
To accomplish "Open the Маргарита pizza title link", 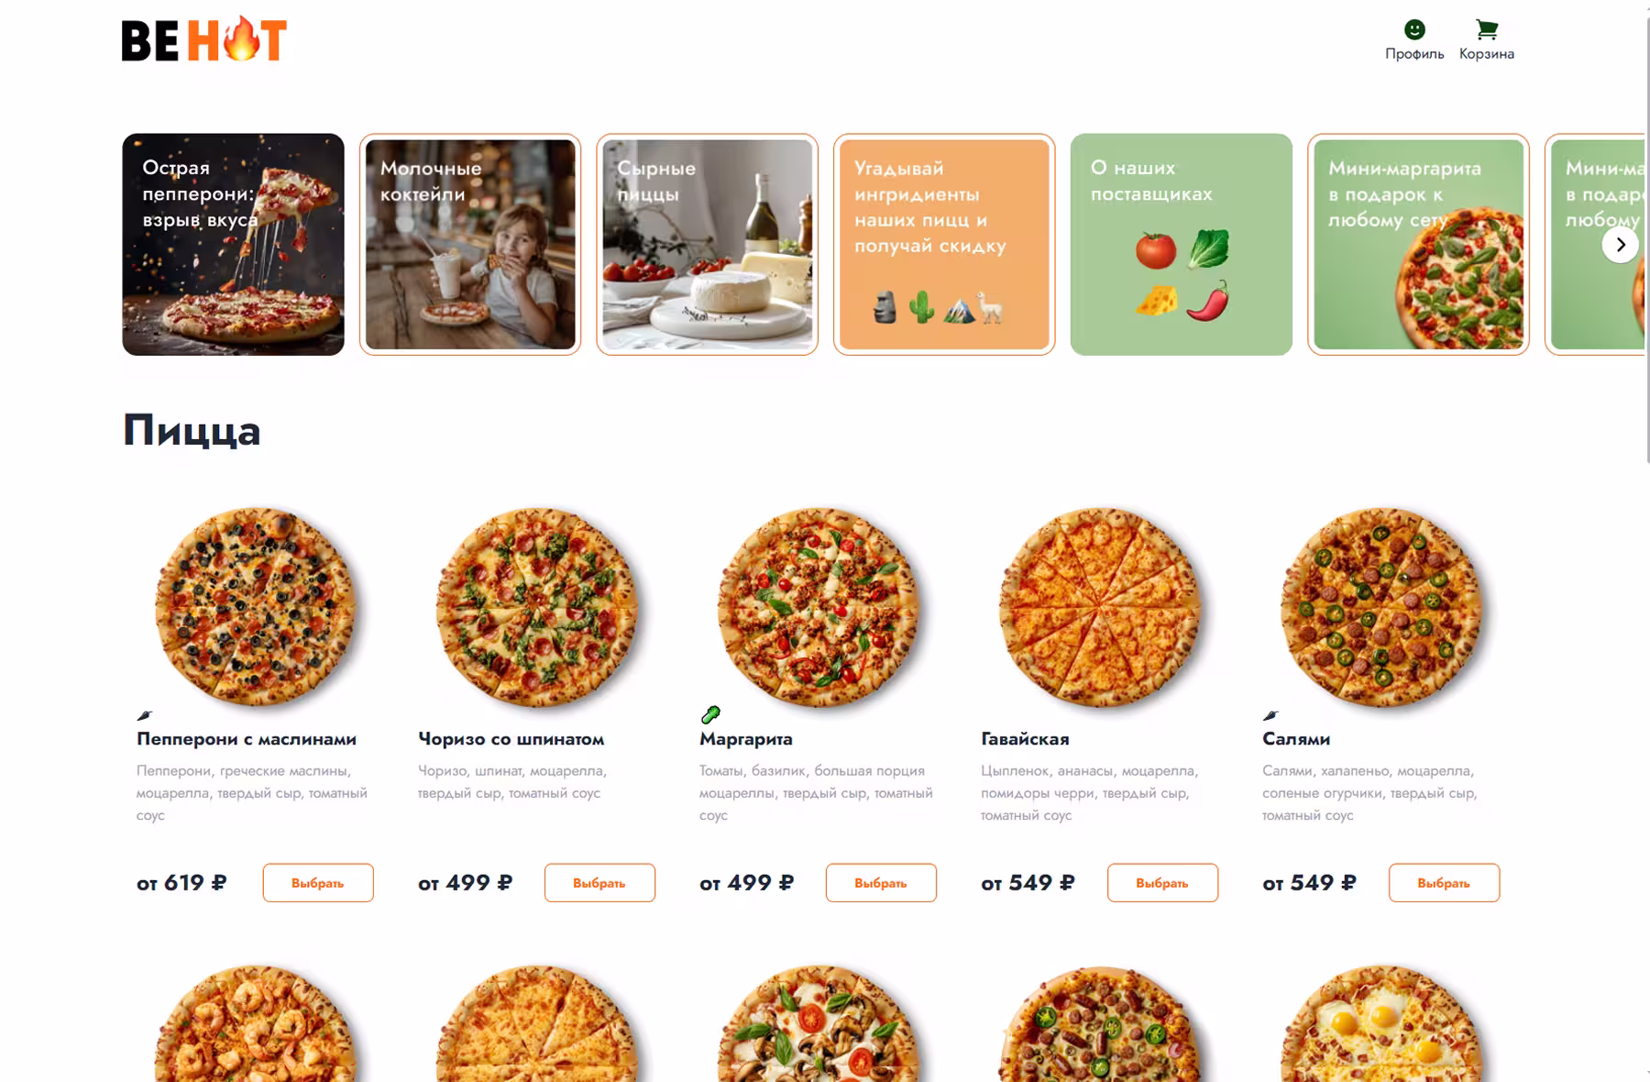I will [x=745, y=739].
